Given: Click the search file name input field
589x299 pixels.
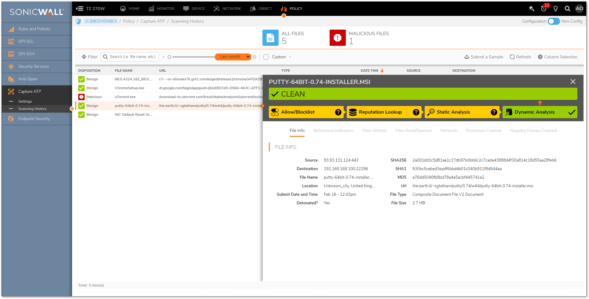Looking at the screenshot, I should tap(133, 57).
